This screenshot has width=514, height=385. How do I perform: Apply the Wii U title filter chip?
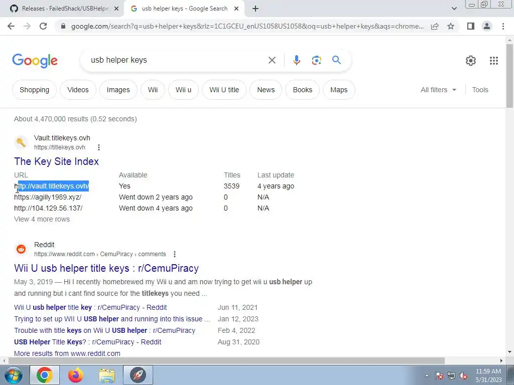(x=224, y=90)
